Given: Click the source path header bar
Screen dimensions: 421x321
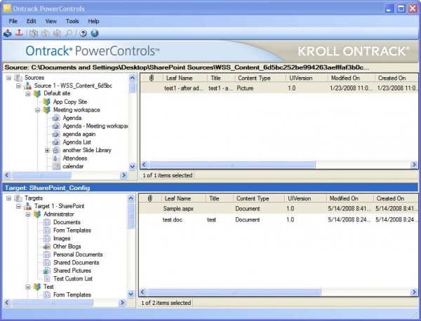Looking at the screenshot, I should 210,67.
